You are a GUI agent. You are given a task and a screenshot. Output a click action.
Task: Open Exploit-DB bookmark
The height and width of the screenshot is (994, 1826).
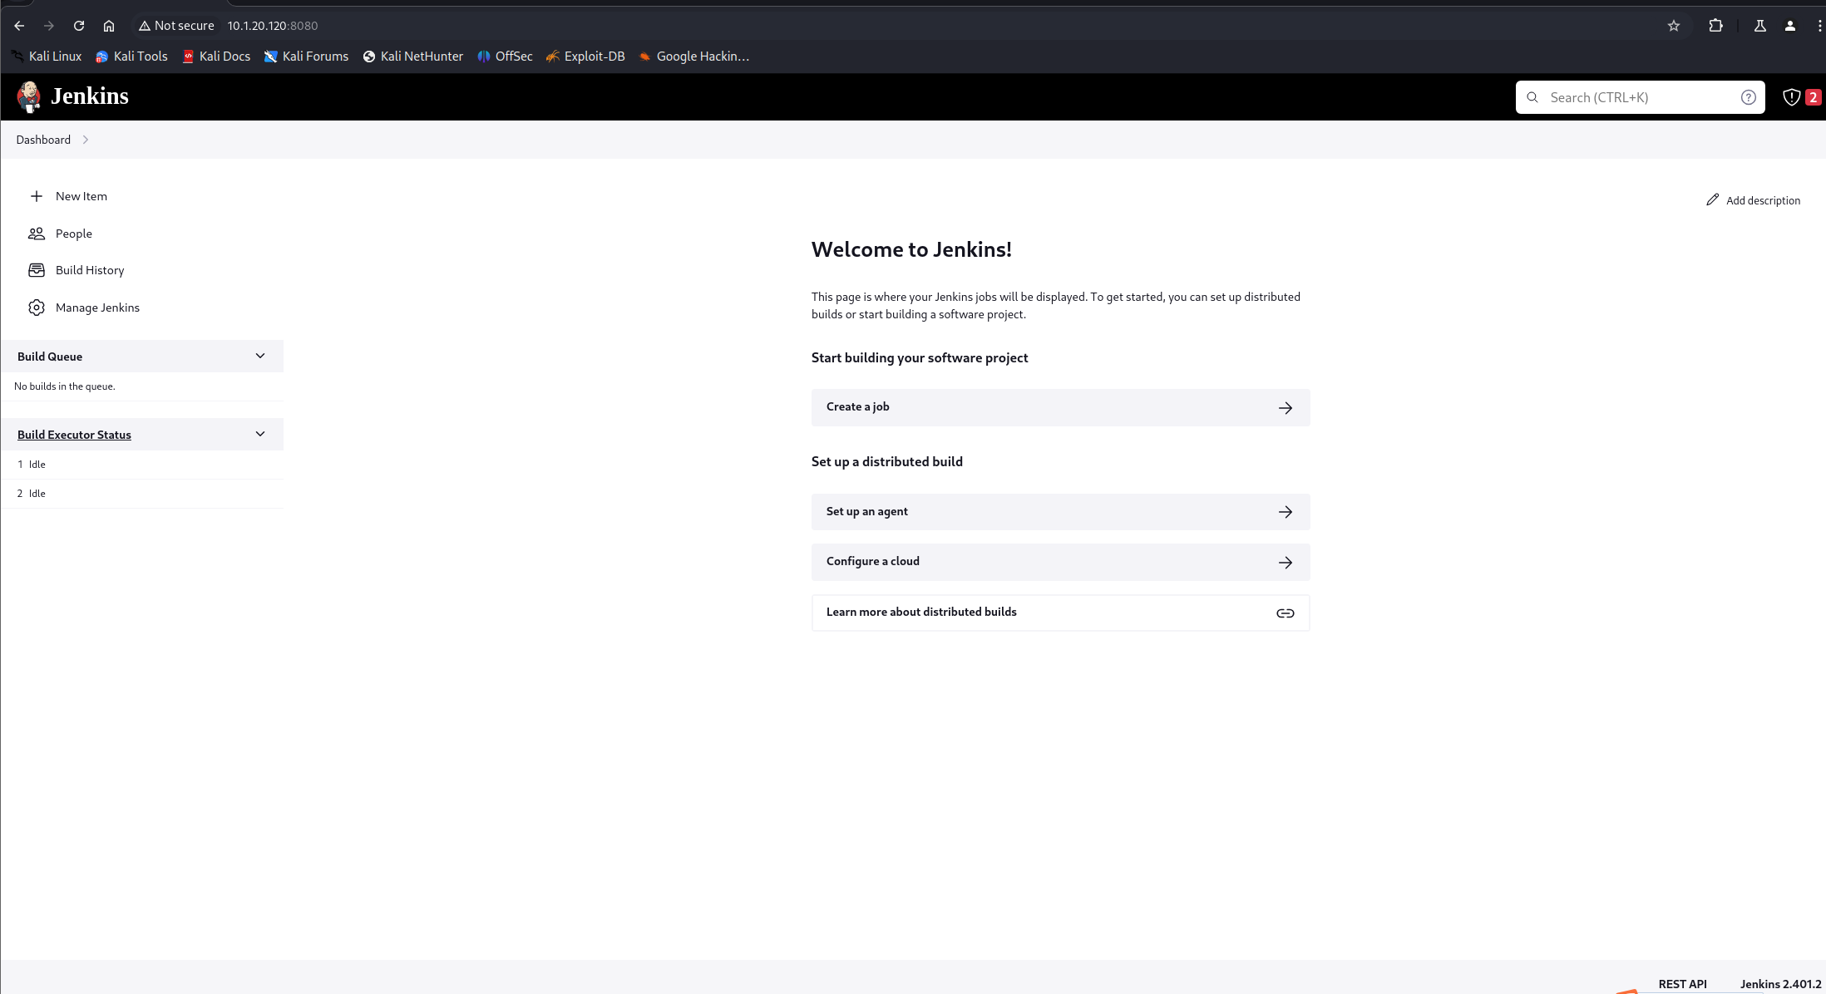click(x=585, y=57)
